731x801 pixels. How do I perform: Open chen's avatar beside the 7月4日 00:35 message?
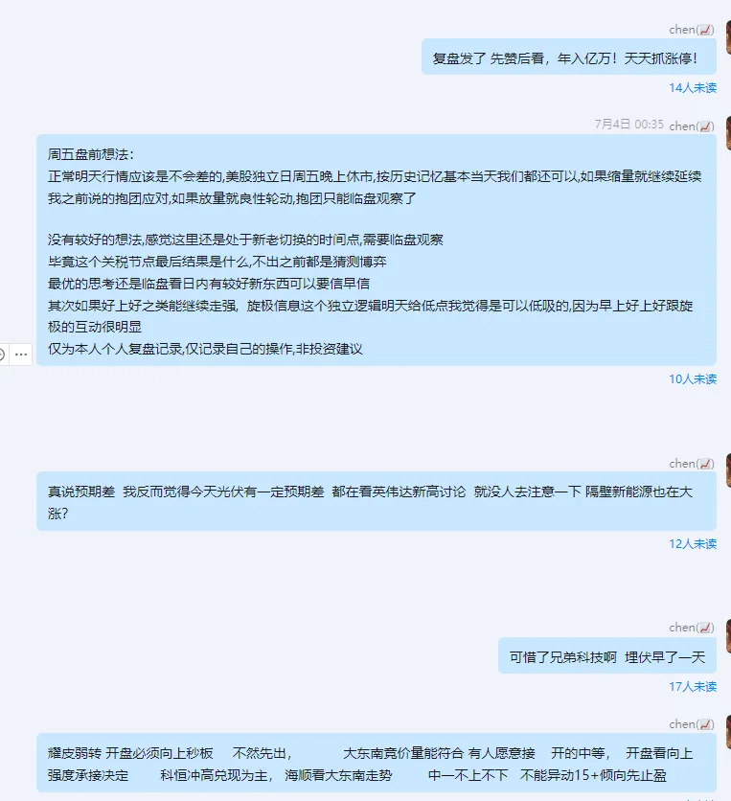728,132
